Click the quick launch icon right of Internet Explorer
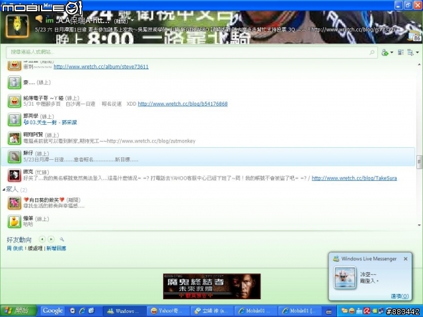The height and width of the screenshot is (317, 423). (x=91, y=311)
